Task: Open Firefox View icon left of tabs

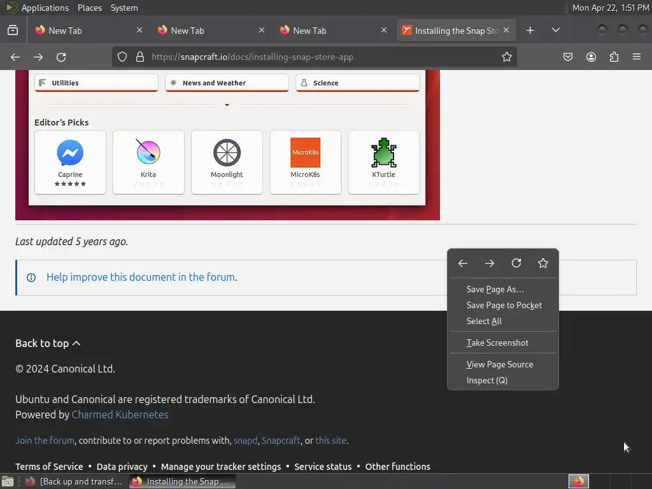Action: click(13, 31)
